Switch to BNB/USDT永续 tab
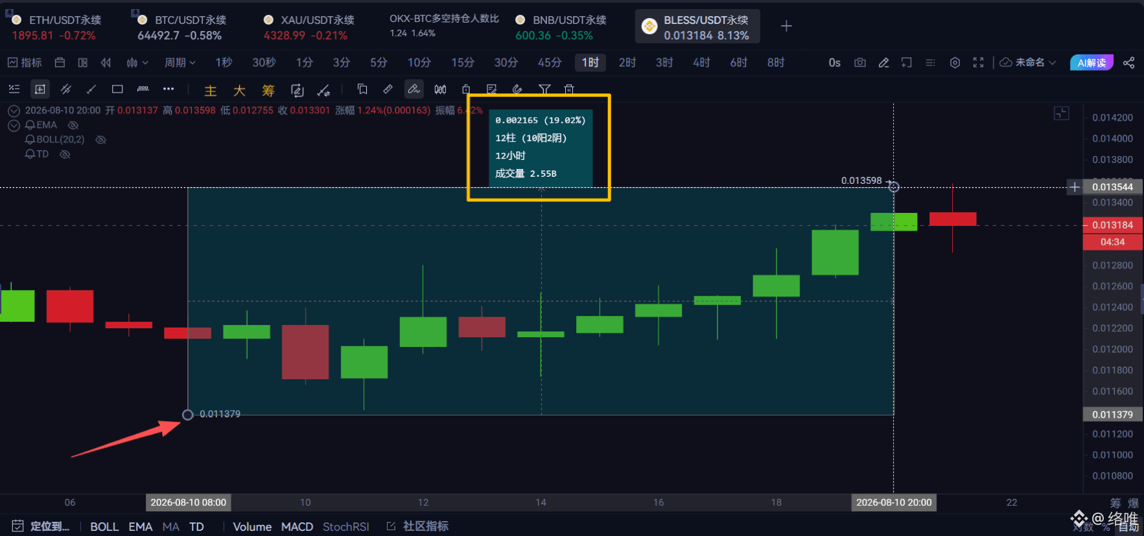1144x536 pixels. [x=561, y=27]
